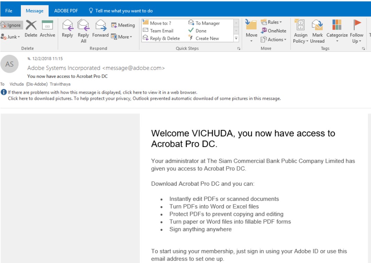Click 'Protect PDFs to prevent copying and editing' bullet
This screenshot has height=263, width=371.
[x=226, y=214]
